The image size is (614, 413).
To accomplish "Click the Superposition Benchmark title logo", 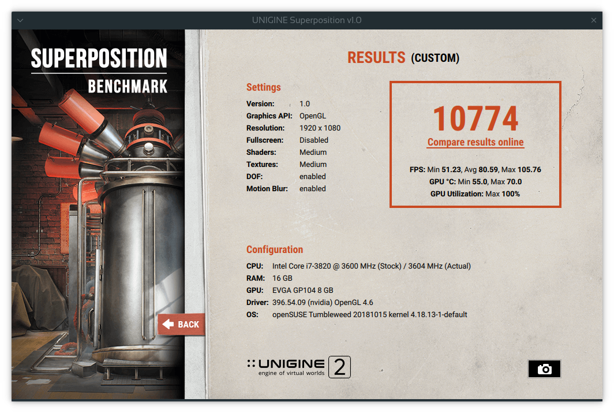I will [99, 71].
